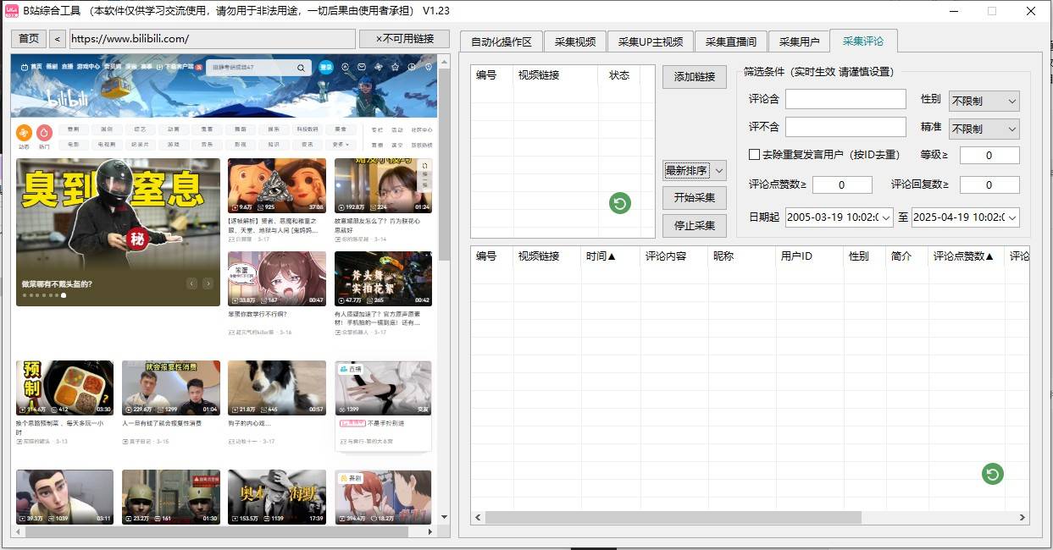
Task: Click the results table horizontal scrollbar
Action: [x=673, y=517]
